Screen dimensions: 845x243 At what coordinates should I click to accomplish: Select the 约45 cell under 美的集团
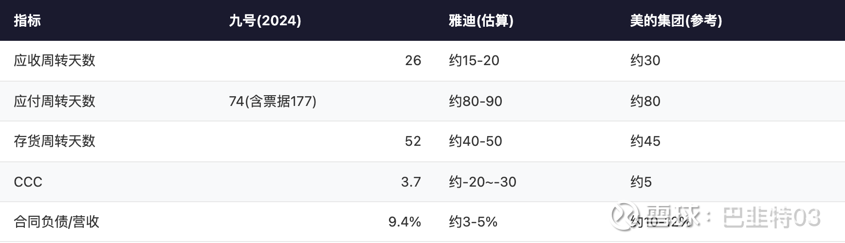click(645, 141)
